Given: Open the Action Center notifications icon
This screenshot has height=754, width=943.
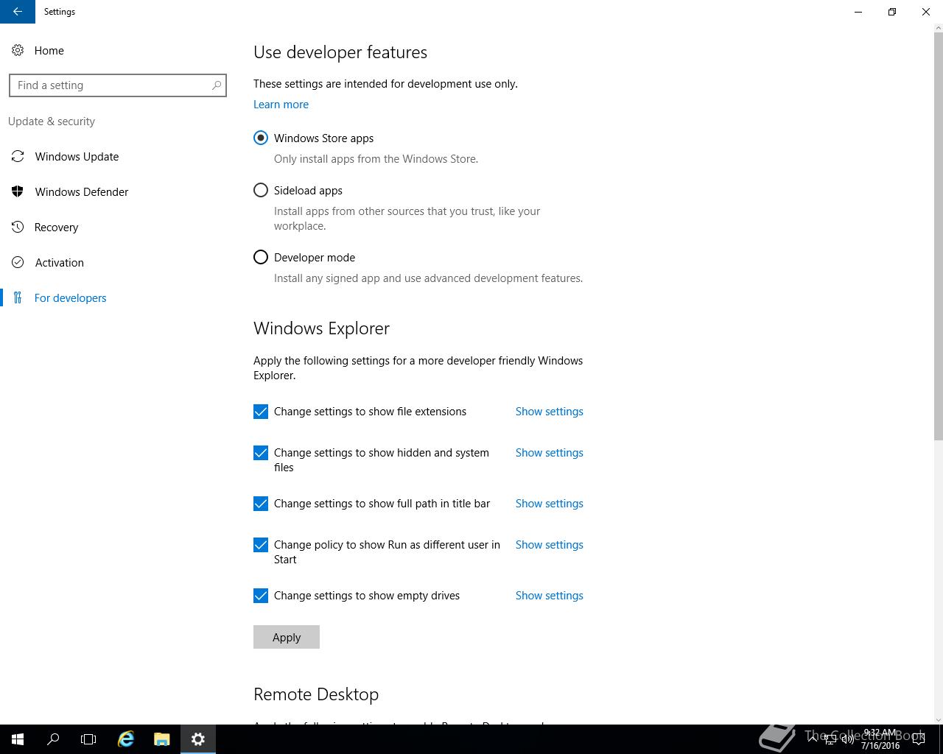Looking at the screenshot, I should pos(919,739).
